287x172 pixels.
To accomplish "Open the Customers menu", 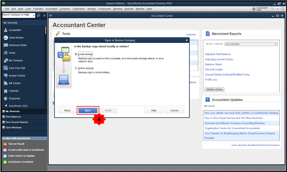I will coord(79,9).
